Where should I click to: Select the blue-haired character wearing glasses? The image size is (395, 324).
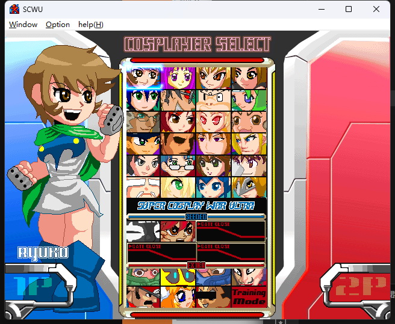[x=178, y=166]
